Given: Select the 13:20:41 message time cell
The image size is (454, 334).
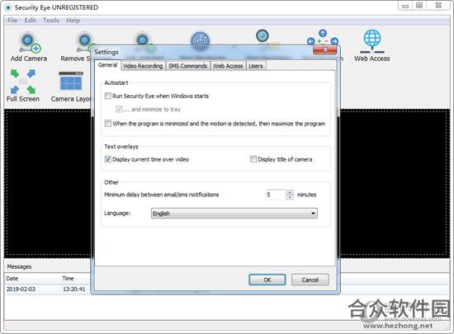Looking at the screenshot, I should (74, 289).
